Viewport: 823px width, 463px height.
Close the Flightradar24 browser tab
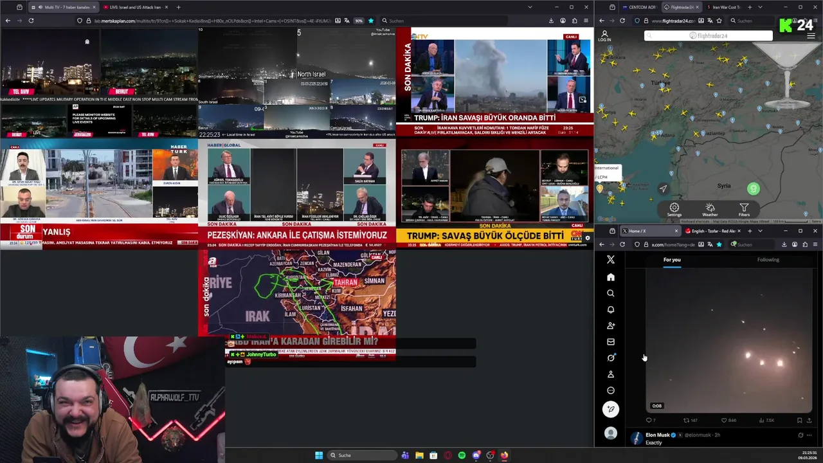[x=697, y=7]
